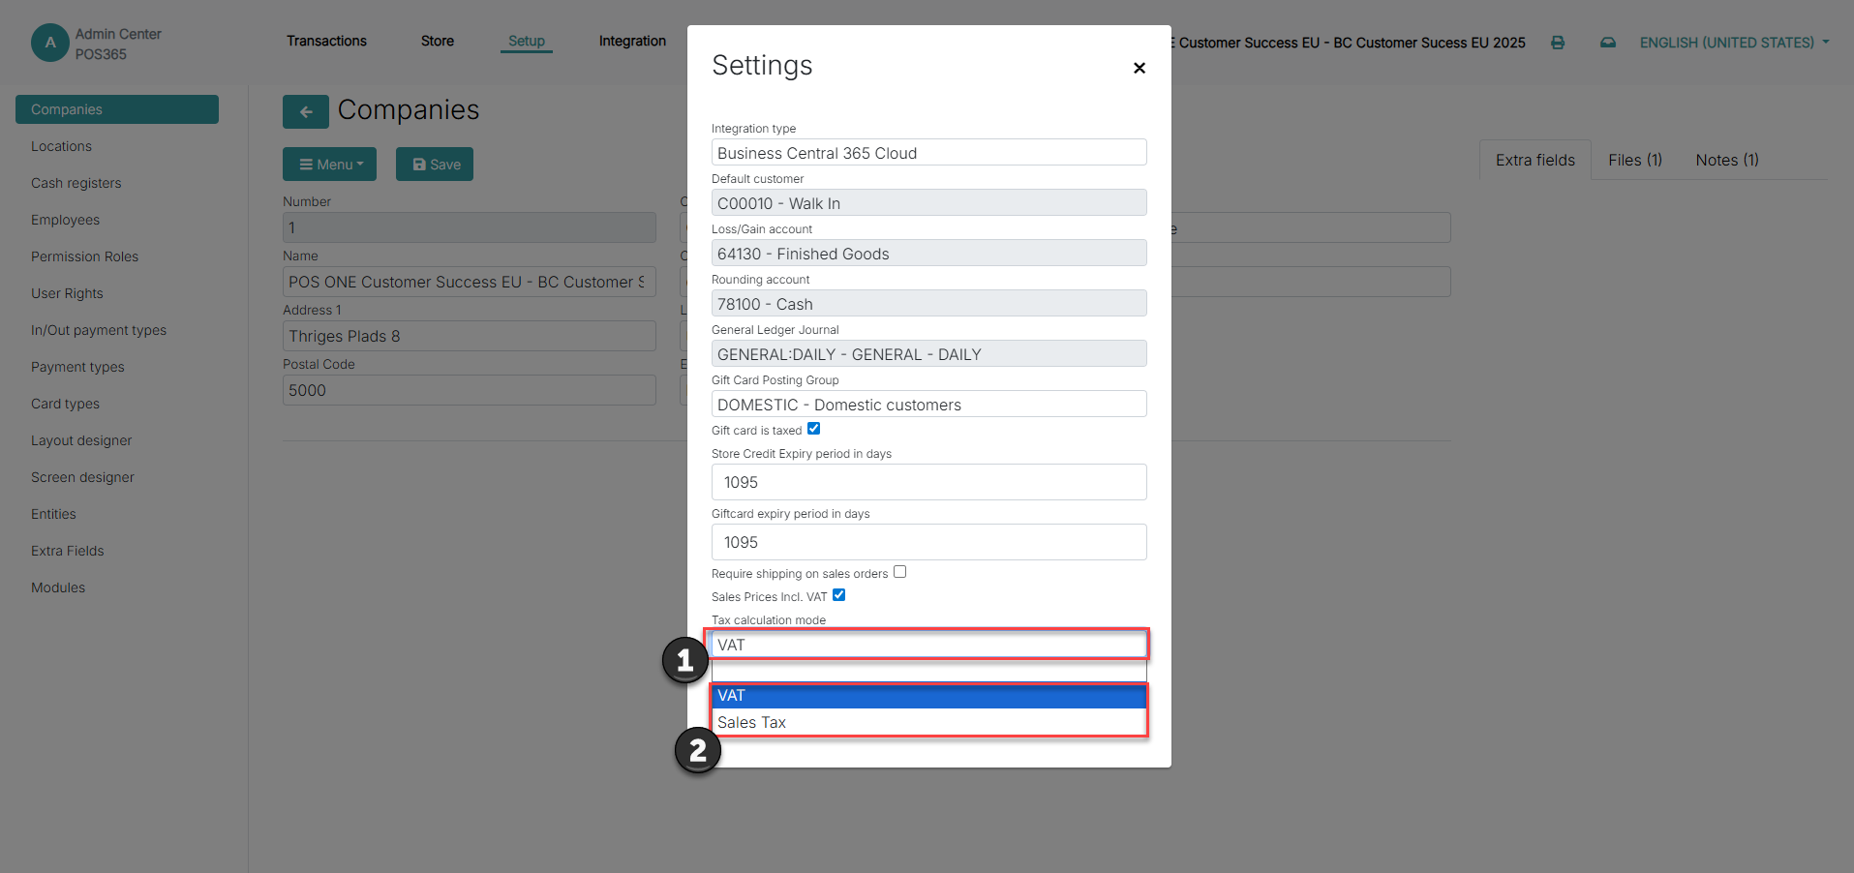Click the printer icon in top bar

pos(1558,43)
